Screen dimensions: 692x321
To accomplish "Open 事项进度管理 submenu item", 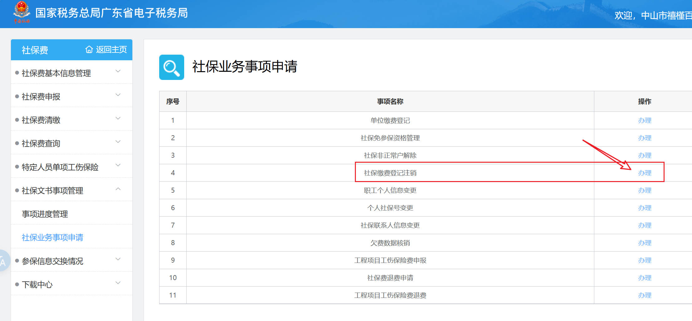I will 45,214.
